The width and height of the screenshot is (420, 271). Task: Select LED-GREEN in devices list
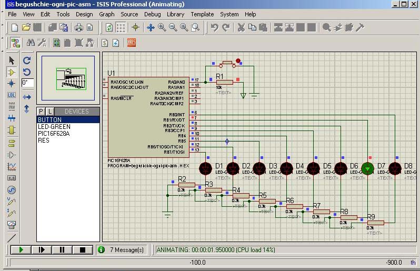pyautogui.click(x=54, y=127)
